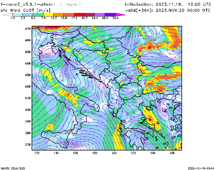Pick the orange legend swatch
Screen dimensions: 220x170
(59, 15)
